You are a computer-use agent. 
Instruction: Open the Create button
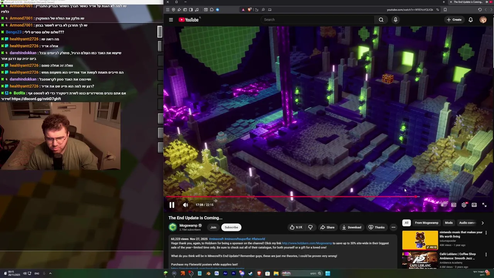(454, 20)
